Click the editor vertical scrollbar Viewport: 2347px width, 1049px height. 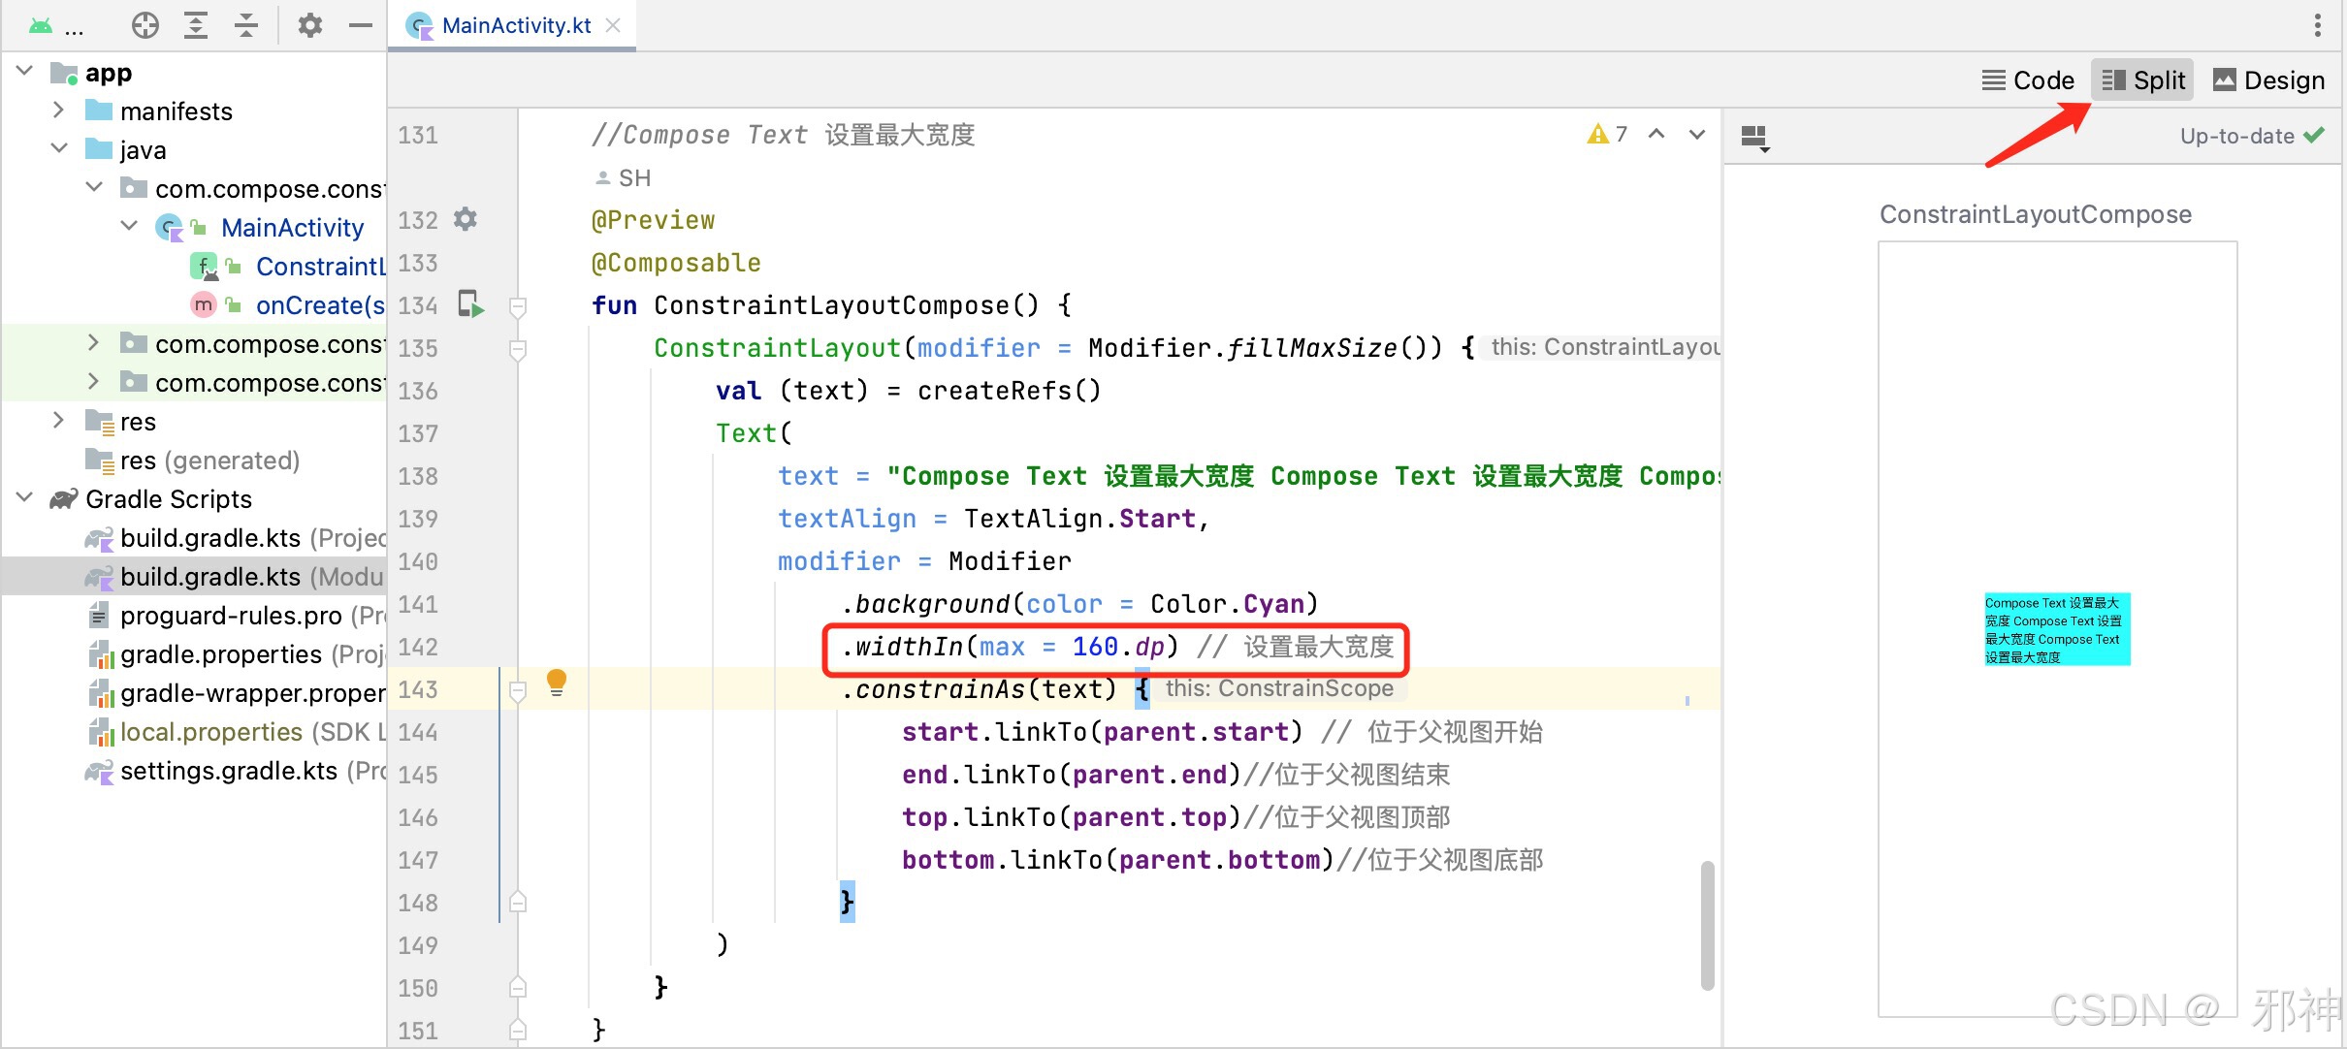tap(1707, 925)
